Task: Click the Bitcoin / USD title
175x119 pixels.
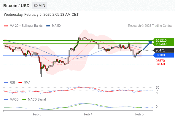Action: [16, 6]
